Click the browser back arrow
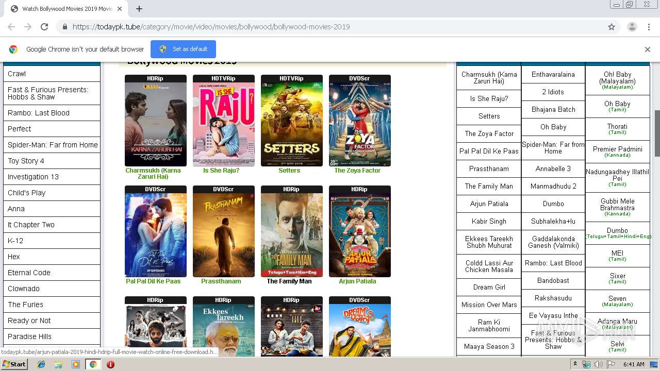Viewport: 660px width, 371px height. pyautogui.click(x=11, y=27)
